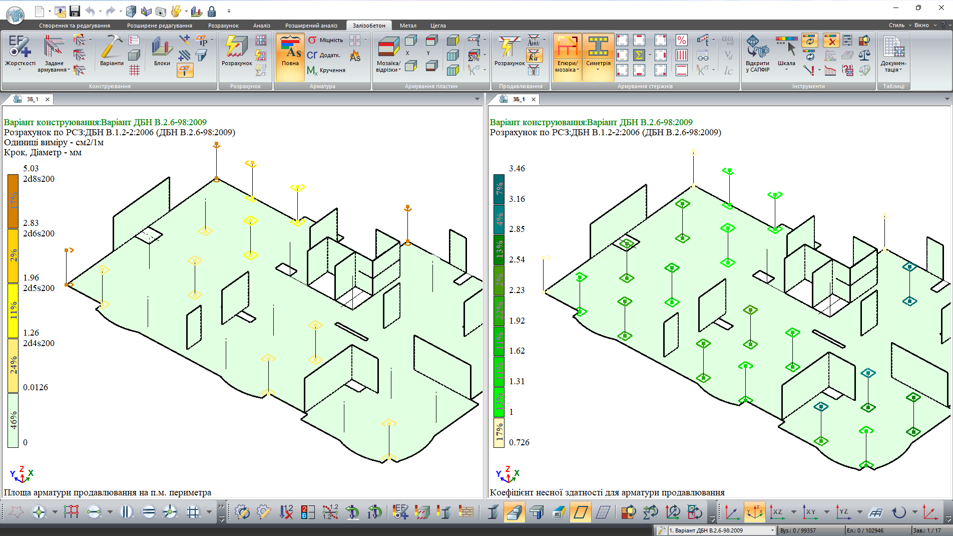Run Розрахунок in the punching (Продавлювання) group
Screen dimensions: 953x536
click(510, 51)
